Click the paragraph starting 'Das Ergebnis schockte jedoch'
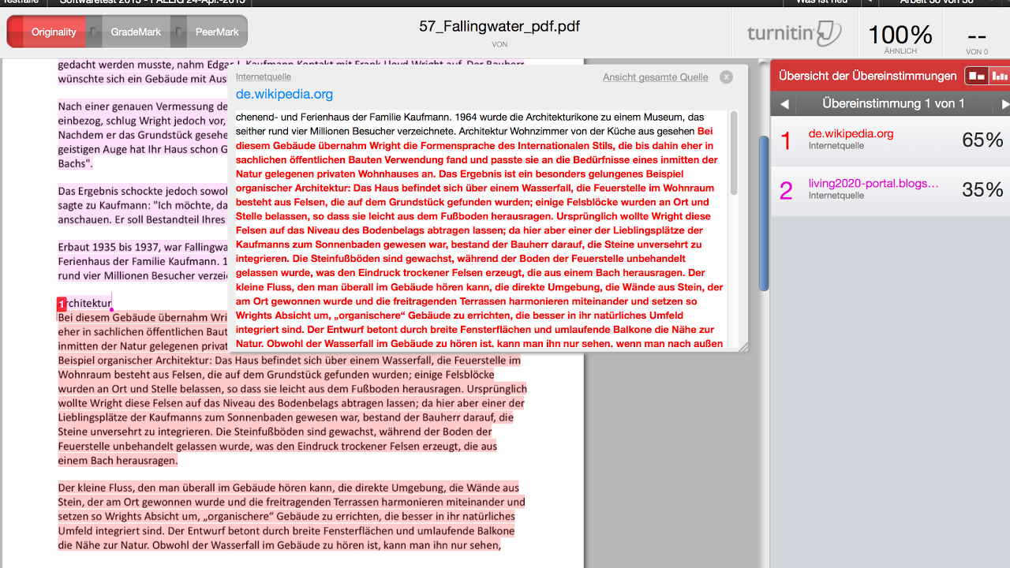Image resolution: width=1010 pixels, height=568 pixels. click(x=142, y=205)
